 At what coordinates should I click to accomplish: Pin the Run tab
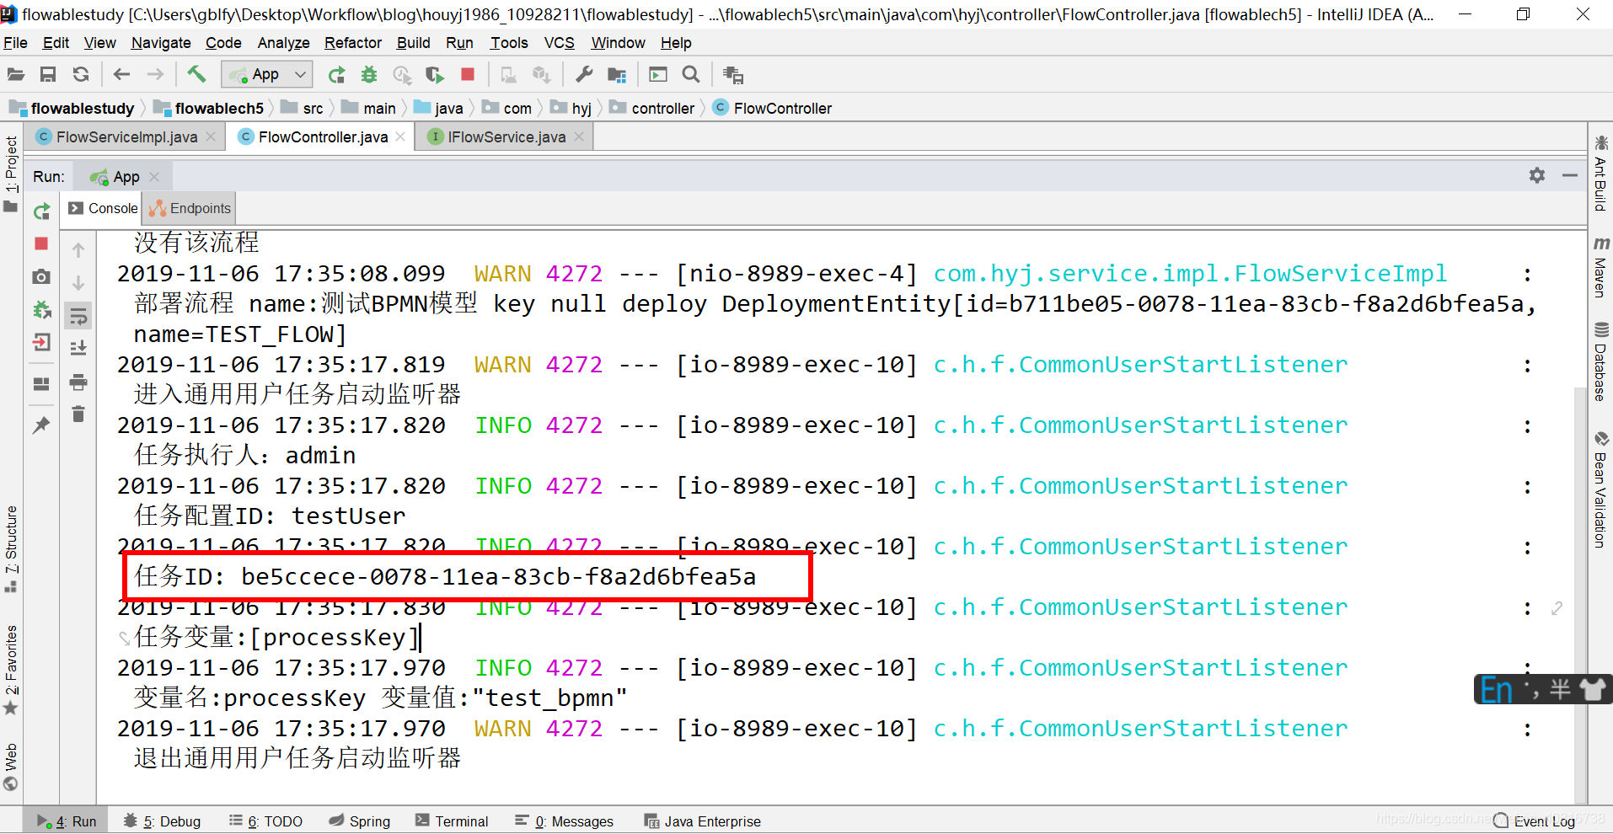41,425
